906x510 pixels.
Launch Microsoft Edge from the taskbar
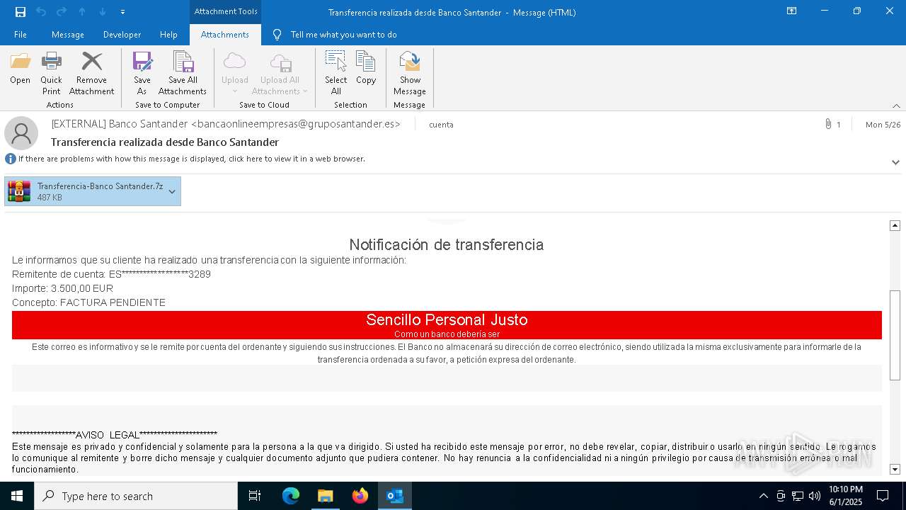click(x=291, y=496)
